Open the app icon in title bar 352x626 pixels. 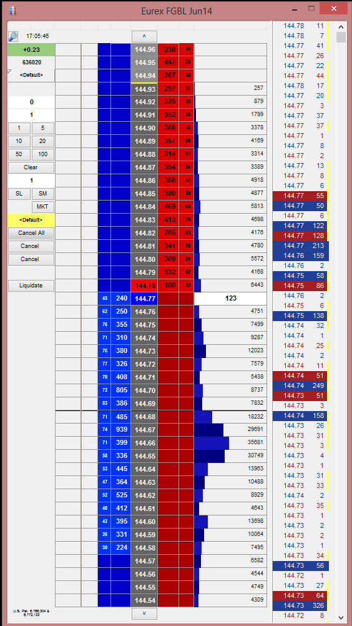click(13, 11)
